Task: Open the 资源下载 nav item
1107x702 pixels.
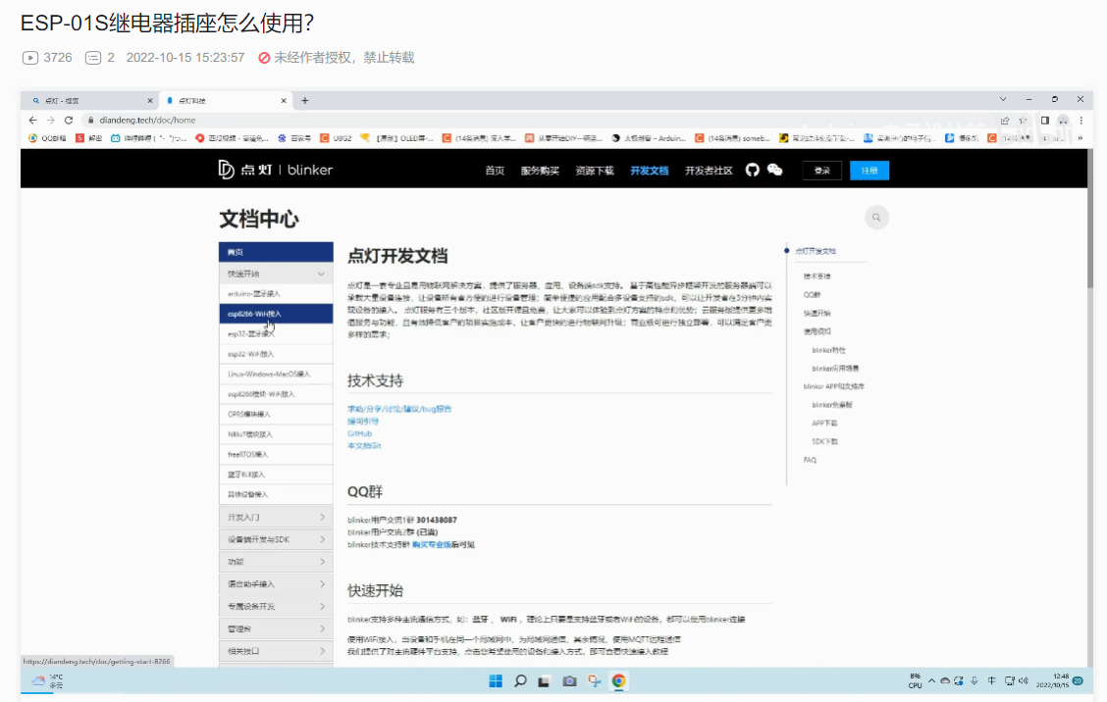Action: point(595,171)
